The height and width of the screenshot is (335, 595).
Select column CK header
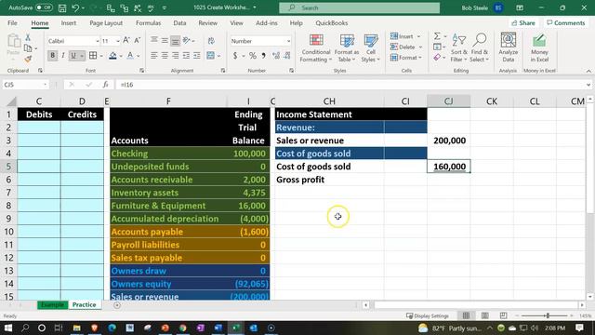point(492,101)
